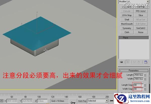151x104 pixels.
Task: Click the Pin Stack icon
Action: tap(121, 62)
